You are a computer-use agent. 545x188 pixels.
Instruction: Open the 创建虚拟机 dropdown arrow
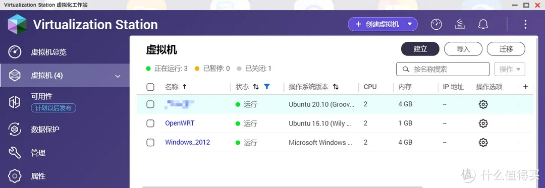410,24
